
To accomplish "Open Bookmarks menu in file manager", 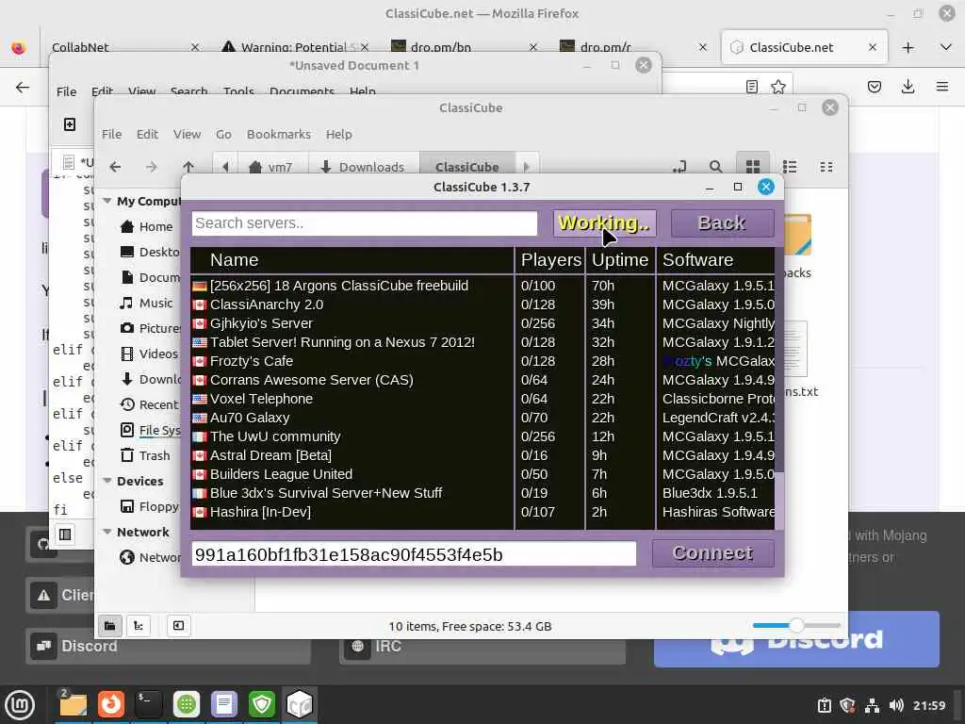I will coord(279,134).
